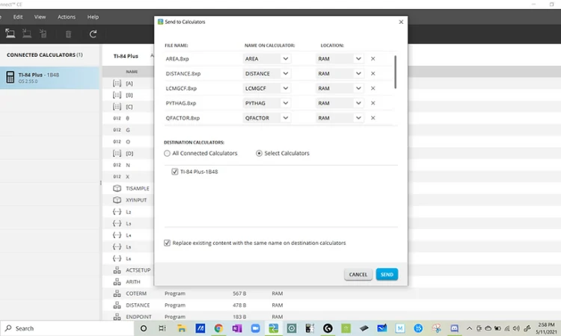
Task: Click the real number icon beside G
Action: pyautogui.click(x=117, y=130)
